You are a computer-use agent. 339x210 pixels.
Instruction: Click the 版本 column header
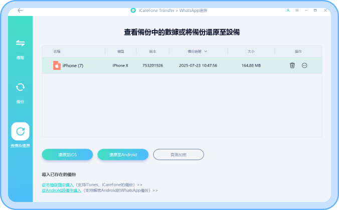click(152, 51)
